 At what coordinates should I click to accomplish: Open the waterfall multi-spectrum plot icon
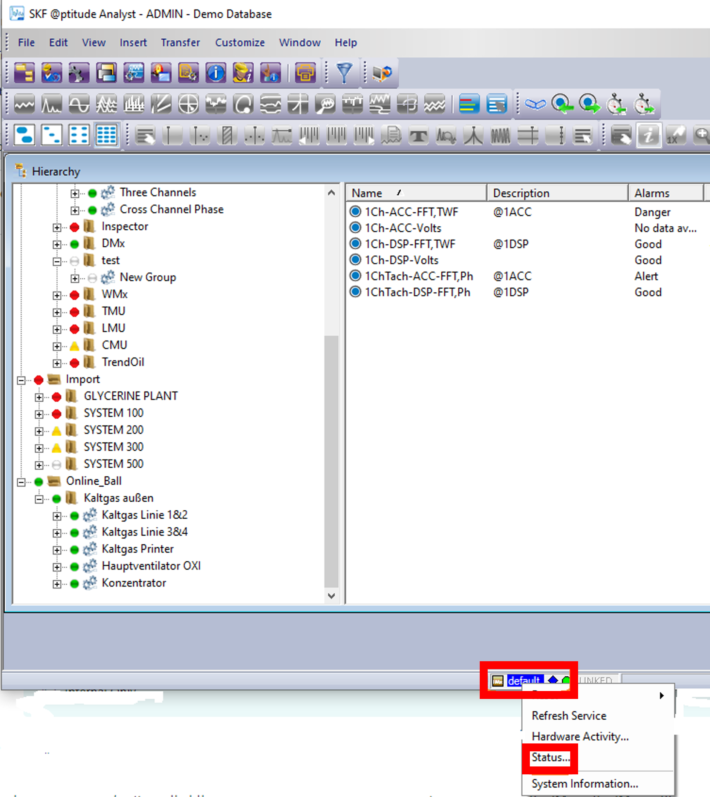point(106,104)
